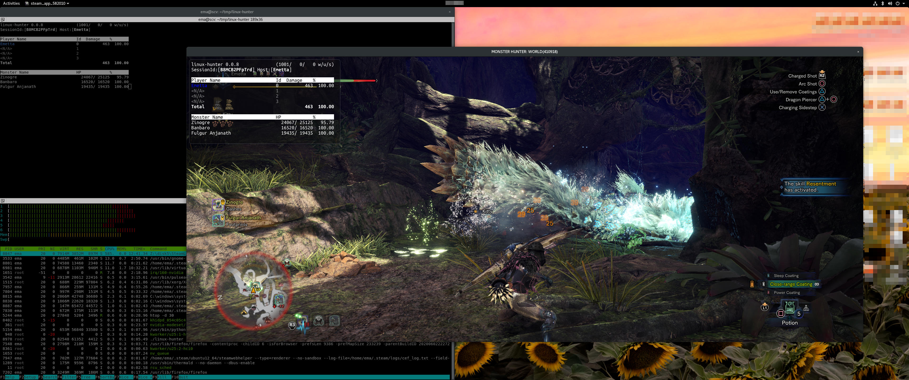
Task: Select Power Coating in coating list
Action: pos(787,293)
